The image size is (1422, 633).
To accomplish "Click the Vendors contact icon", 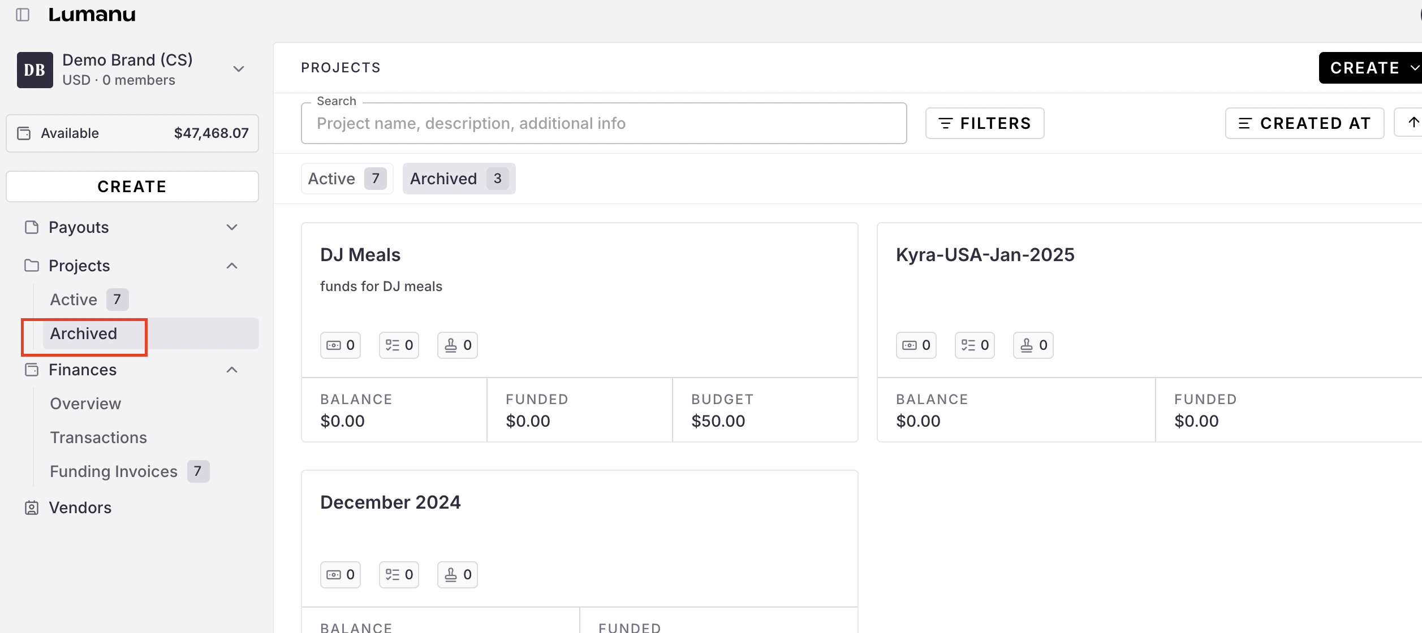I will point(32,508).
